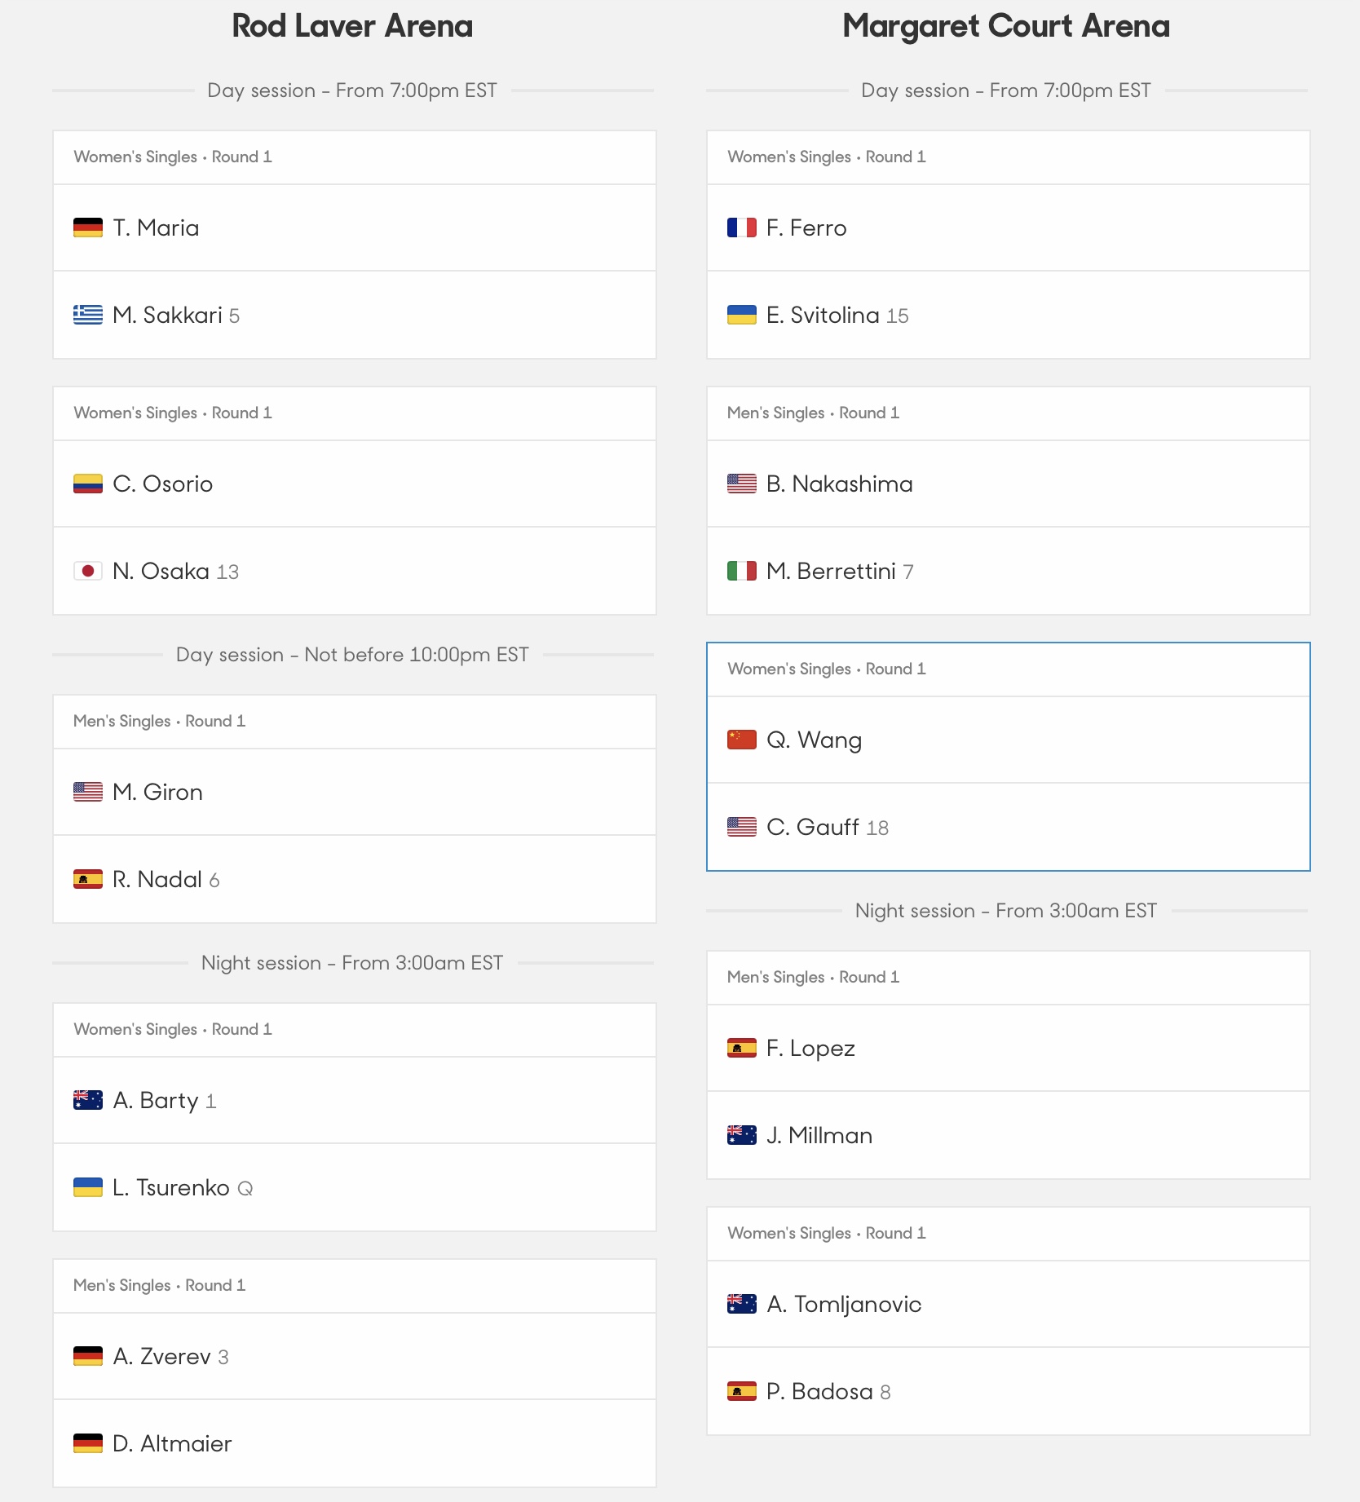Click the Japanese flag beside N. Osaka
This screenshot has width=1360, height=1502.
point(88,571)
